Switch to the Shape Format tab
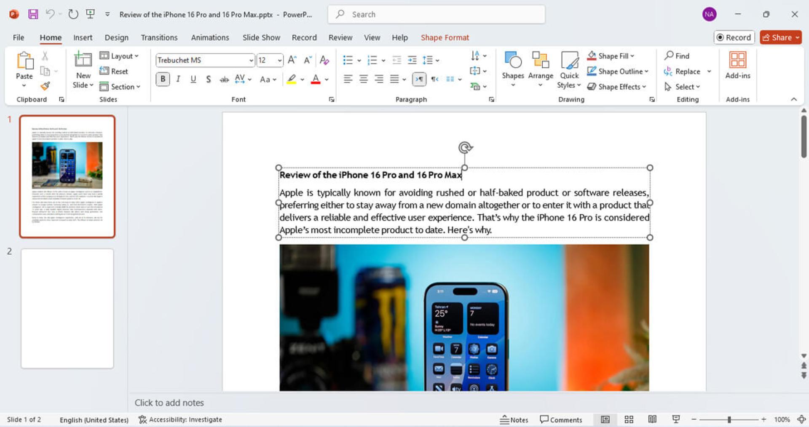The height and width of the screenshot is (427, 809). (445, 37)
